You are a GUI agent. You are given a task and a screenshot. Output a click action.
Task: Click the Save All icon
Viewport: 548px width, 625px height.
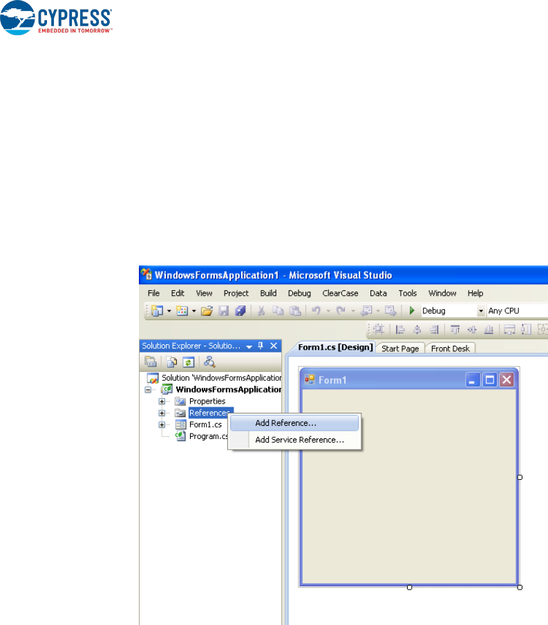click(240, 310)
